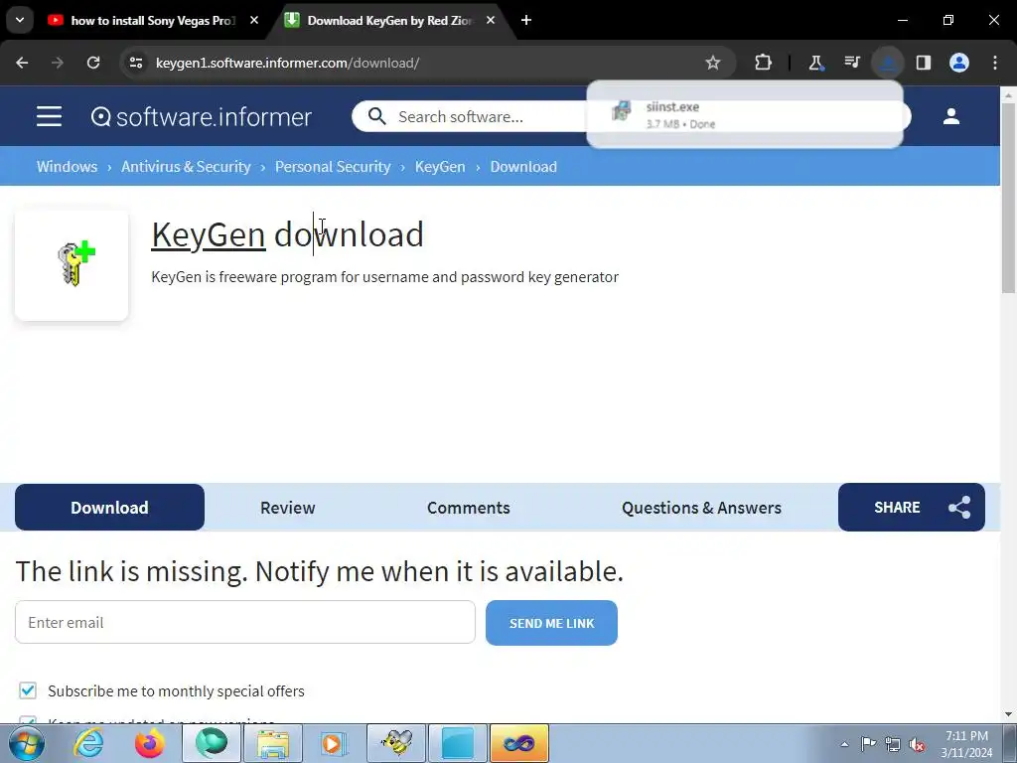Image resolution: width=1017 pixels, height=763 pixels.
Task: Click SEND ME LINK button
Action: (551, 623)
